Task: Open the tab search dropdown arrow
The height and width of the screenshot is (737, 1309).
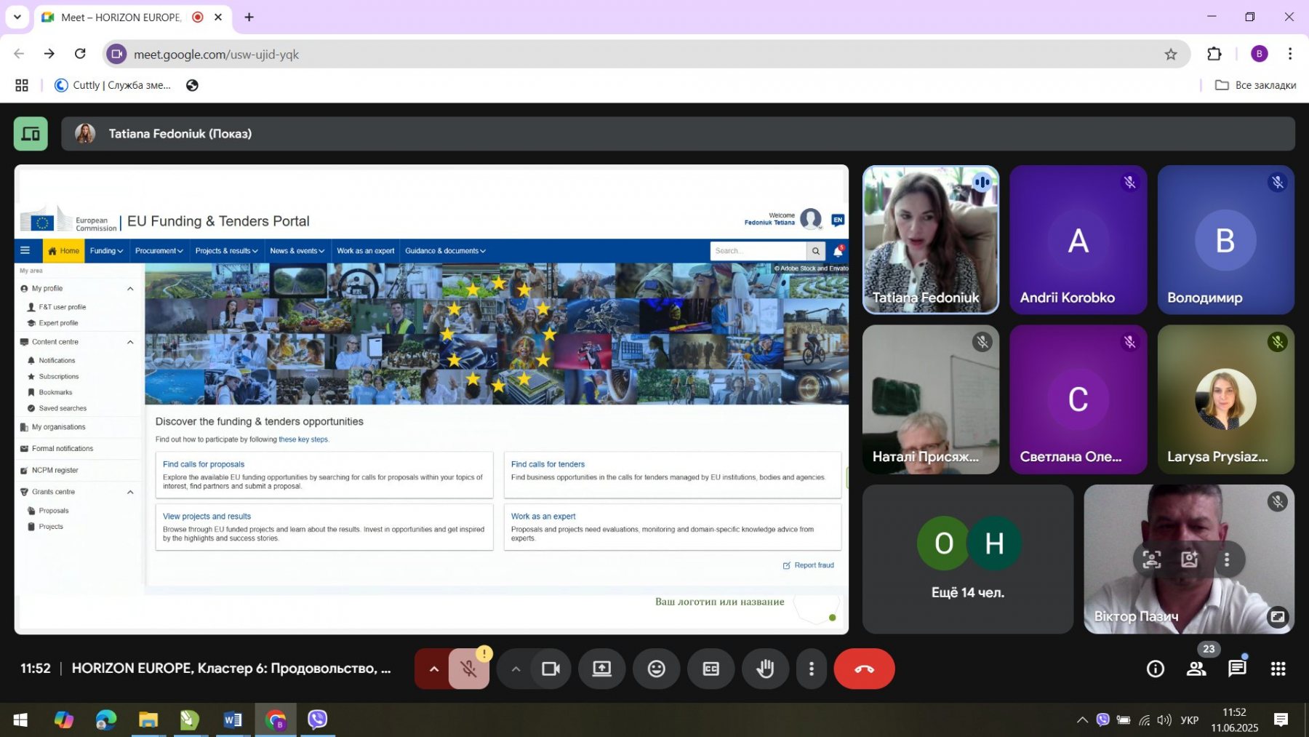Action: coord(17,17)
